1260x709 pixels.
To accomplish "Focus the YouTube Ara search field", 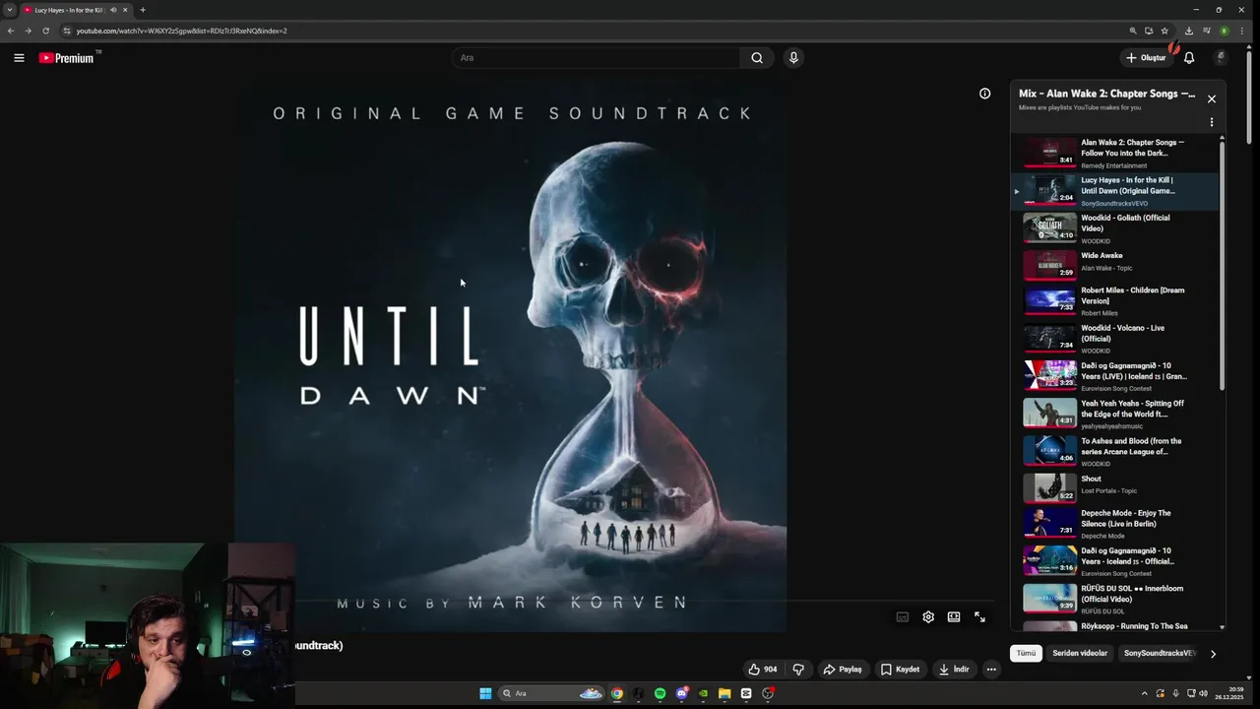I will tap(596, 58).
